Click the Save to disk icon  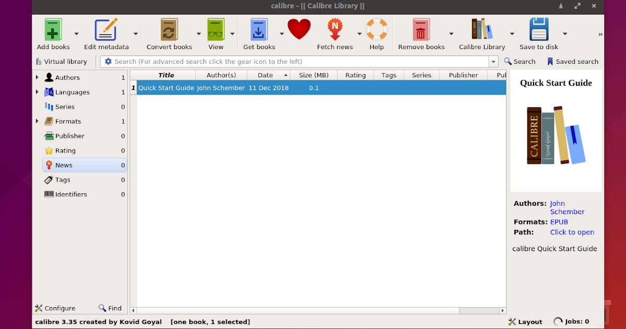click(x=539, y=29)
